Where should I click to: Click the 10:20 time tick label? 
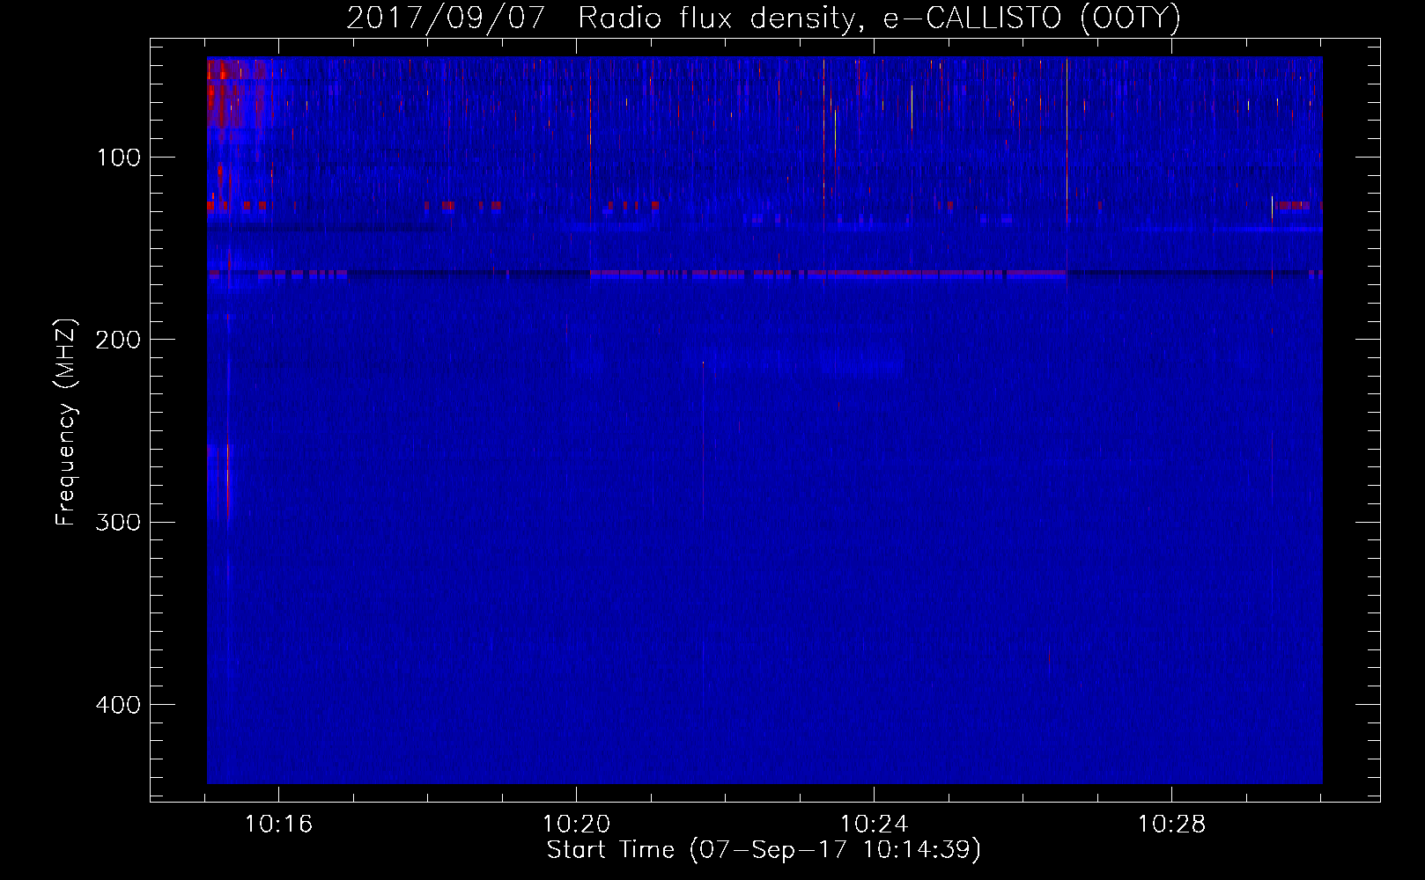pyautogui.click(x=576, y=825)
